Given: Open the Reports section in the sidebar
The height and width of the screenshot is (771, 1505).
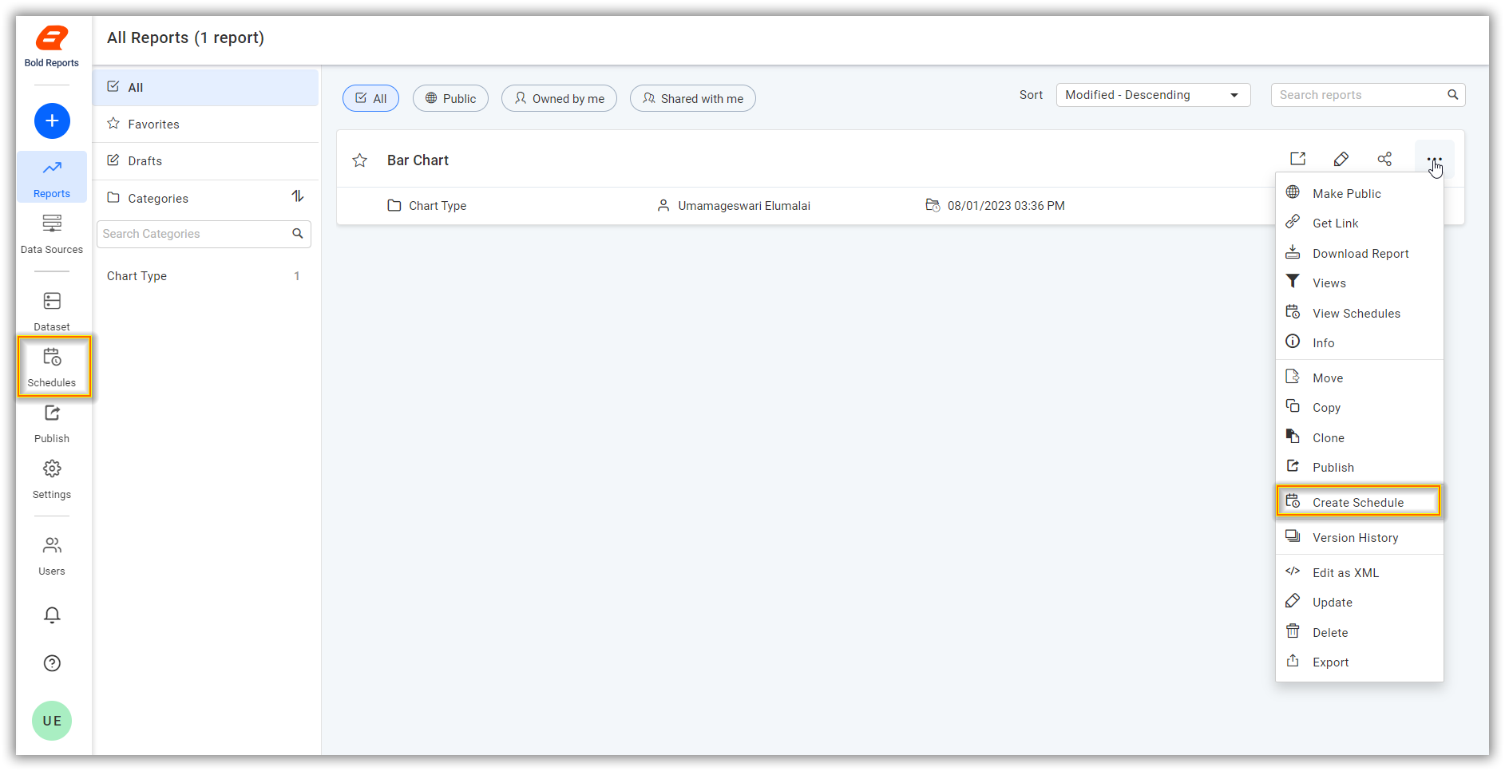Looking at the screenshot, I should click(x=51, y=176).
